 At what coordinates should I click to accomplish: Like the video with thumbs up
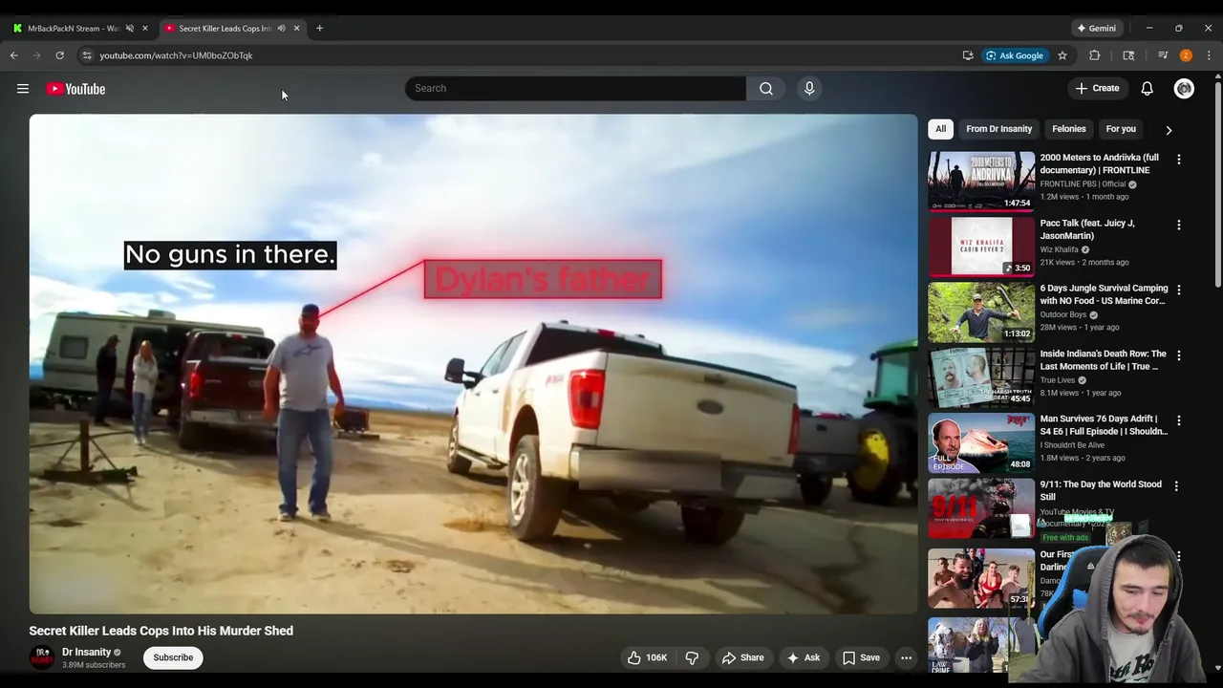647,657
